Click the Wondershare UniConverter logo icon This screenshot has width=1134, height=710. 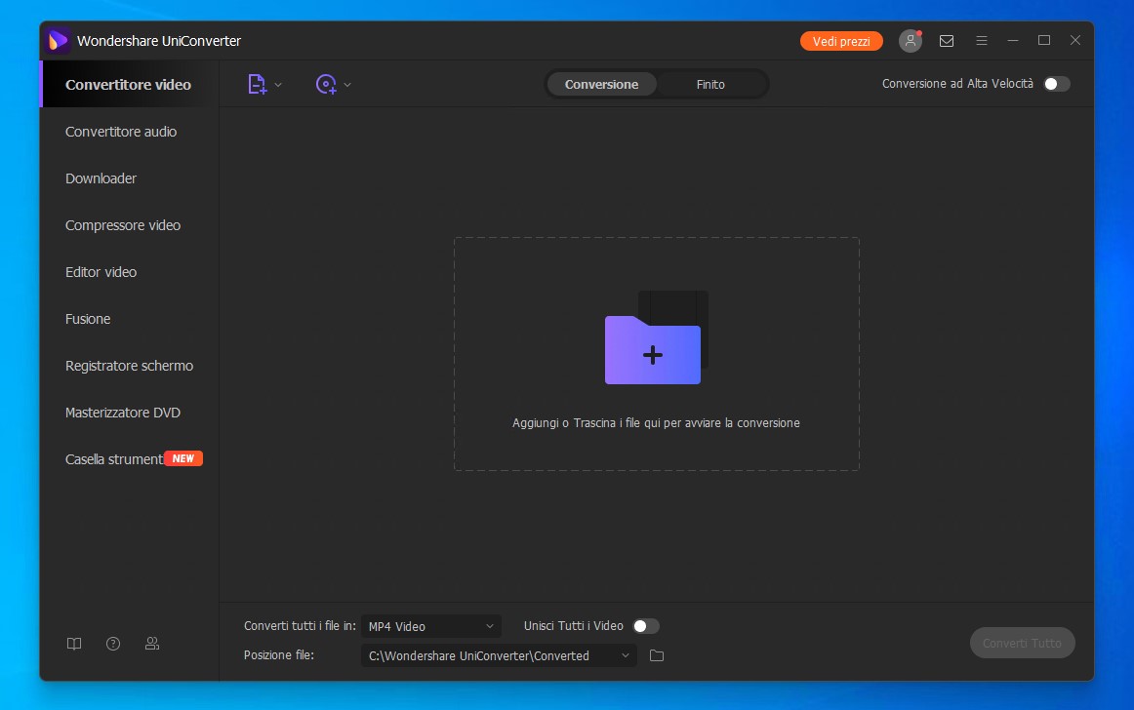[58, 41]
